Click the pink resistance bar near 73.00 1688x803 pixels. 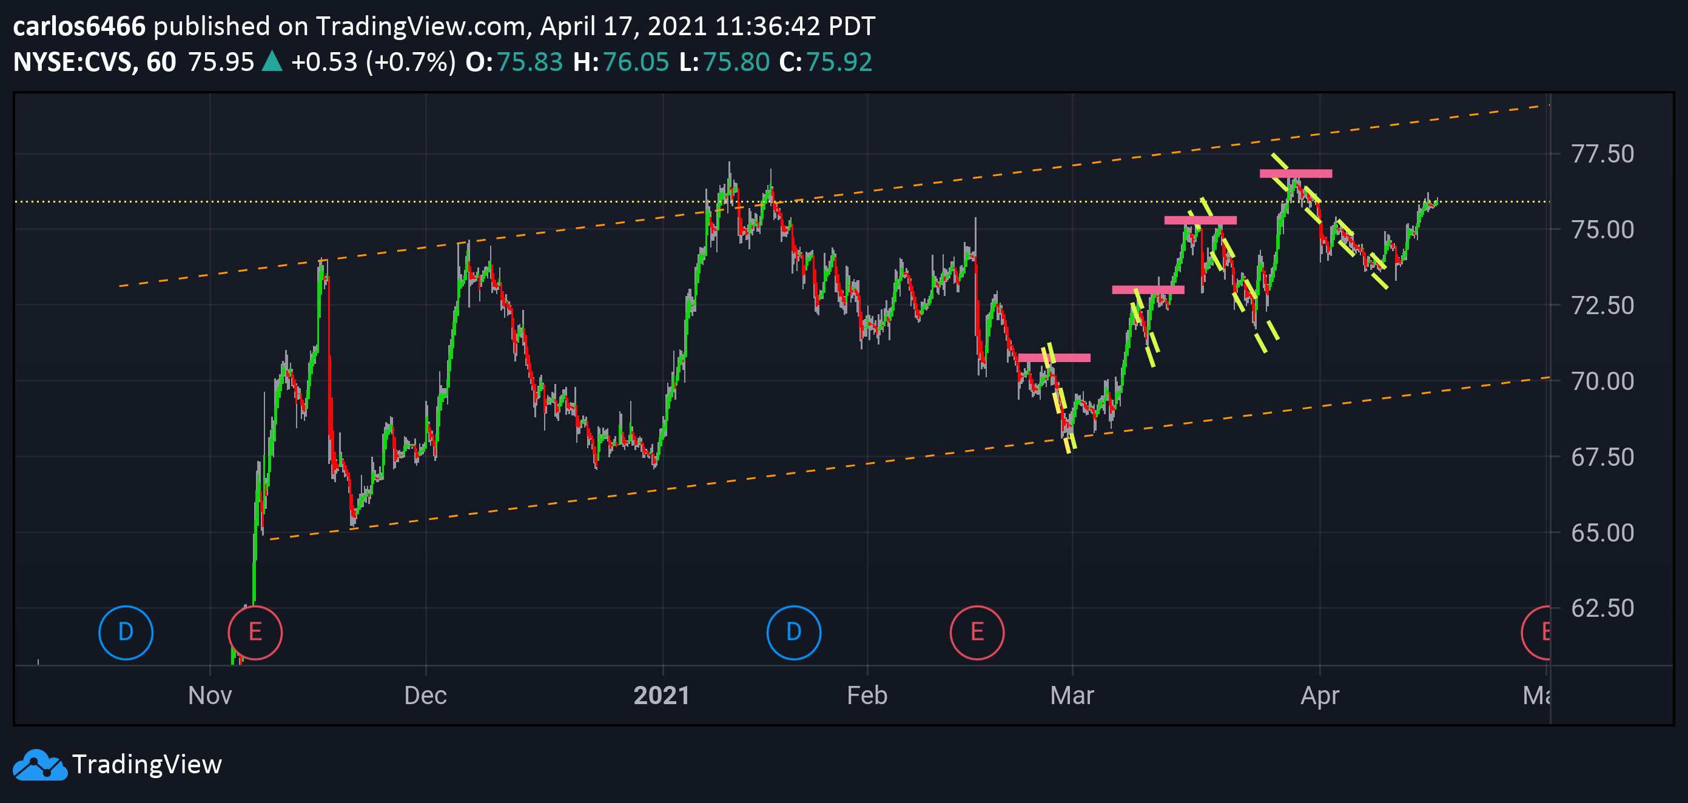click(x=1148, y=289)
